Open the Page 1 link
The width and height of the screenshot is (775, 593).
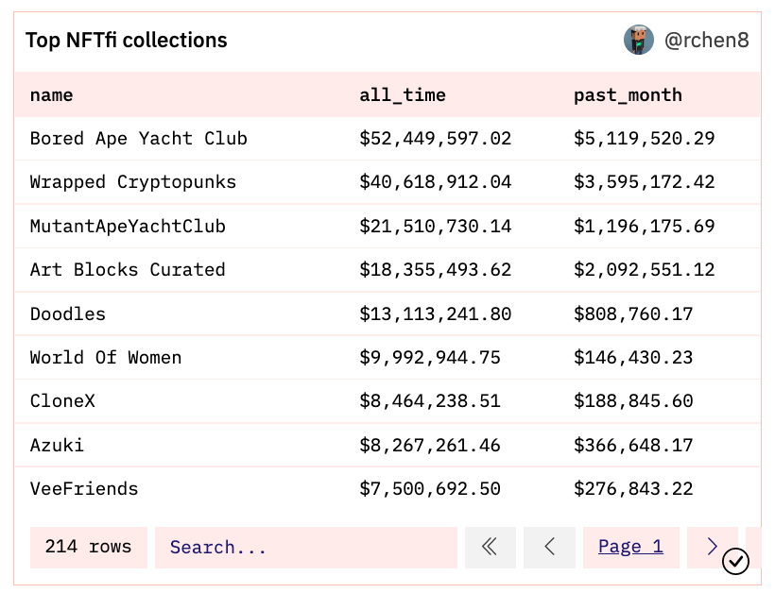click(x=630, y=547)
